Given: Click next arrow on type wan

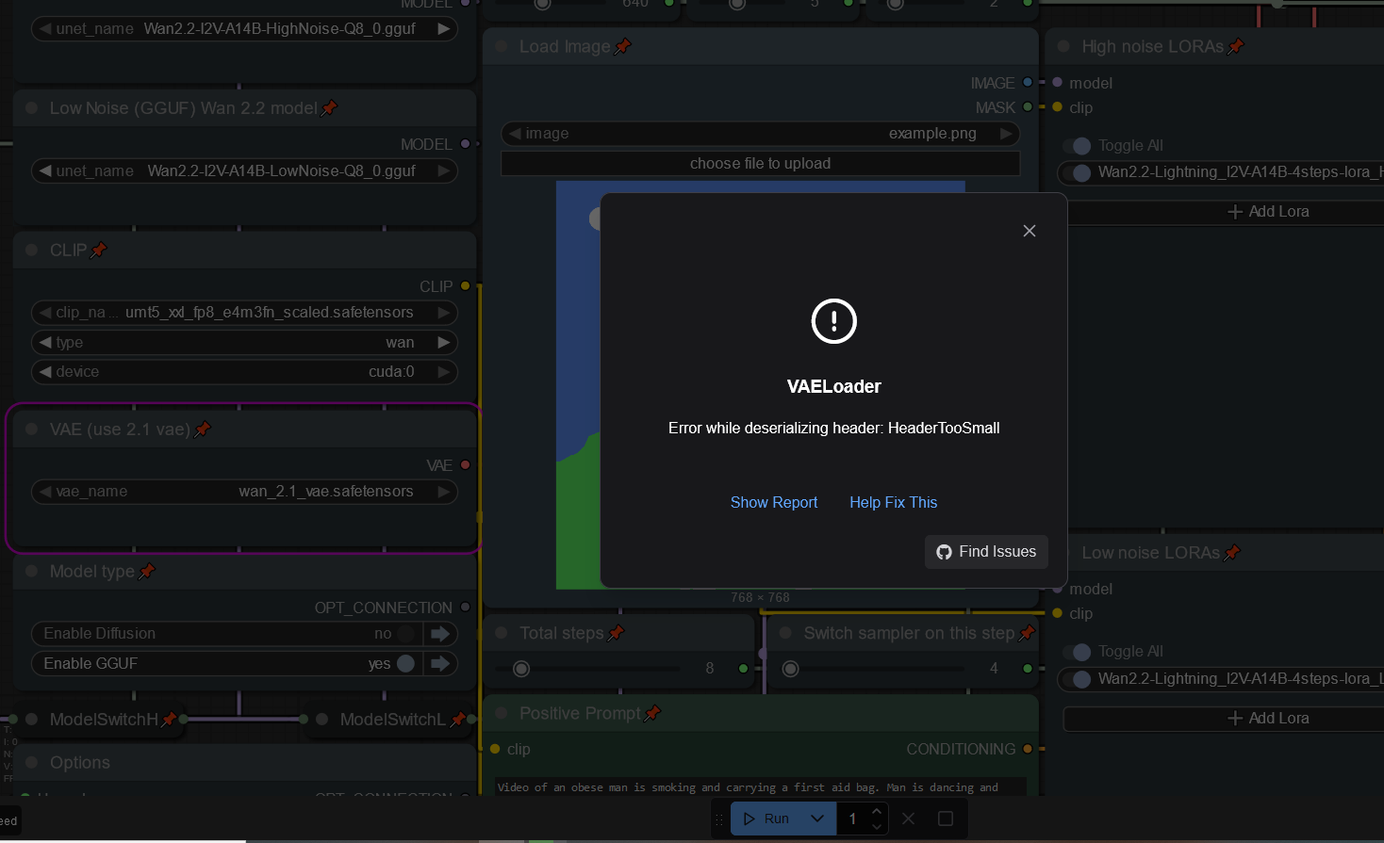Looking at the screenshot, I should pos(443,342).
